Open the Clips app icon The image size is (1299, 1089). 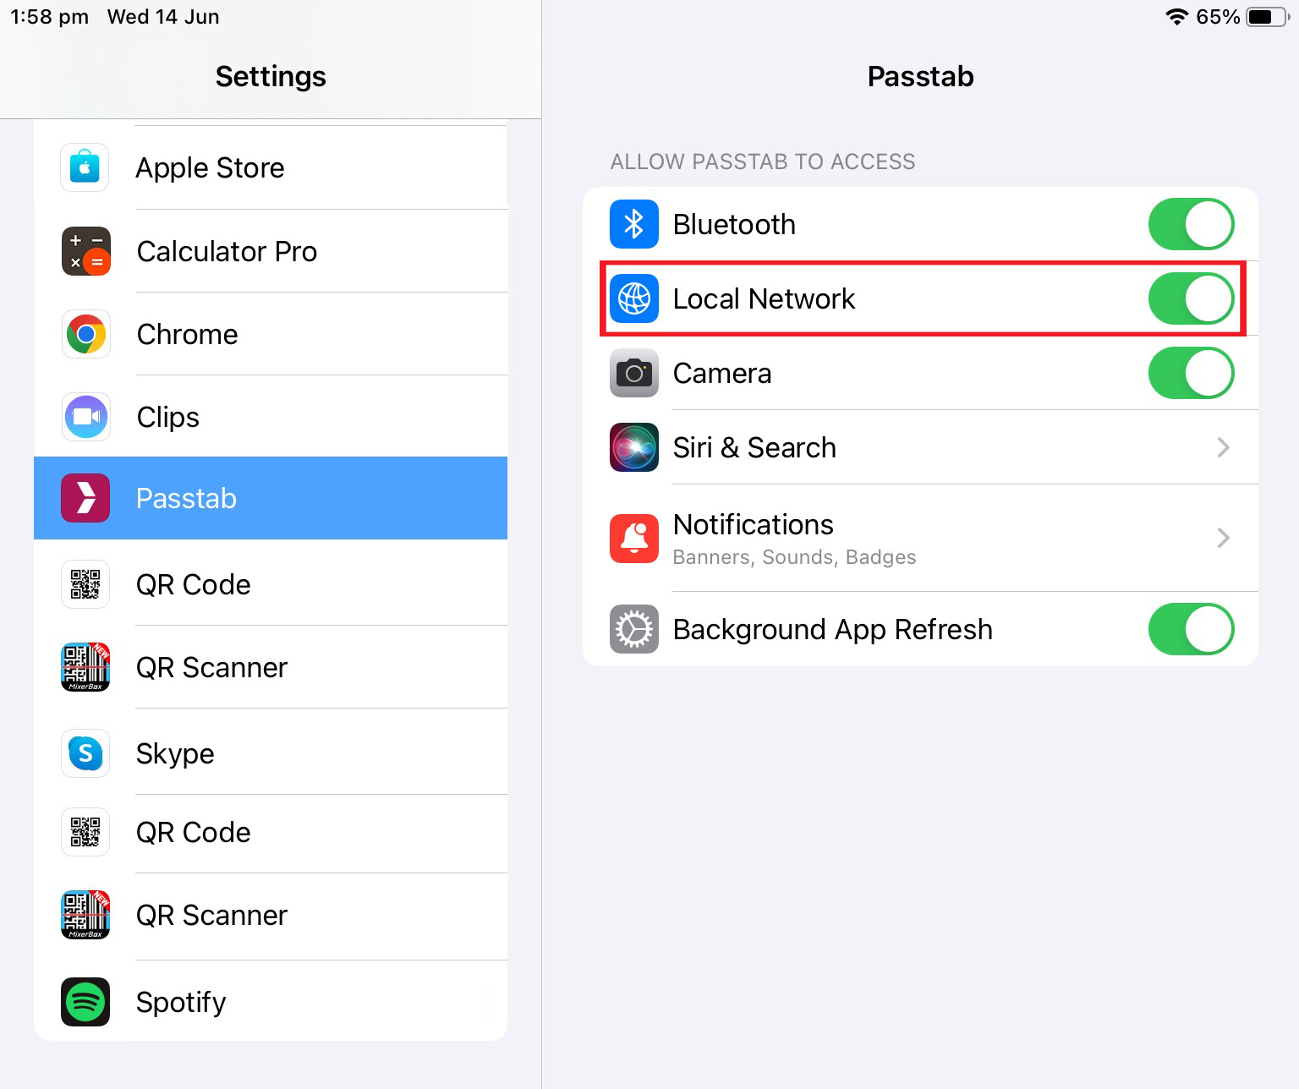pyautogui.click(x=85, y=417)
